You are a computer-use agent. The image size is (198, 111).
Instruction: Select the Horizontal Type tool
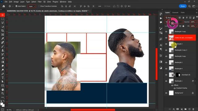coord(2,78)
